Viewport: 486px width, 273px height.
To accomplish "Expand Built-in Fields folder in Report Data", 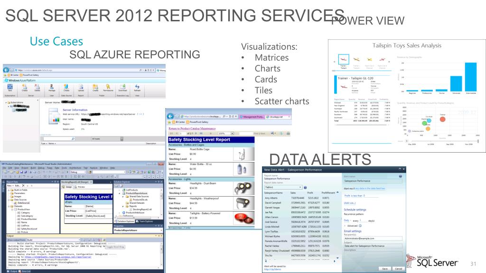I will point(9,190).
